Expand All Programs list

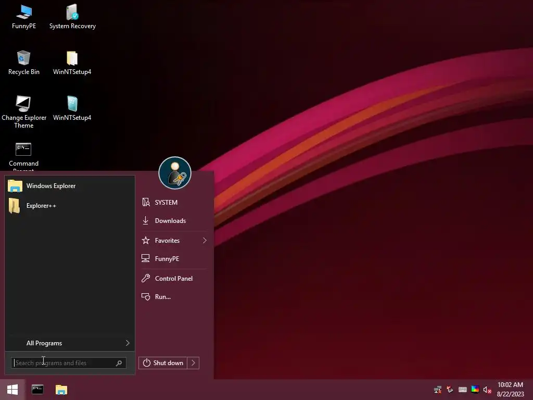[70, 343]
